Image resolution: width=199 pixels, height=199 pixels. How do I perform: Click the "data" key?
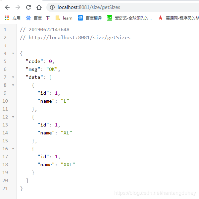(x=34, y=77)
